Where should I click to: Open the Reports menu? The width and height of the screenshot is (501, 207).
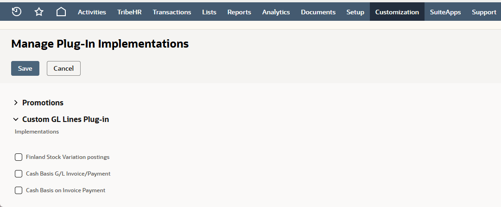point(239,12)
